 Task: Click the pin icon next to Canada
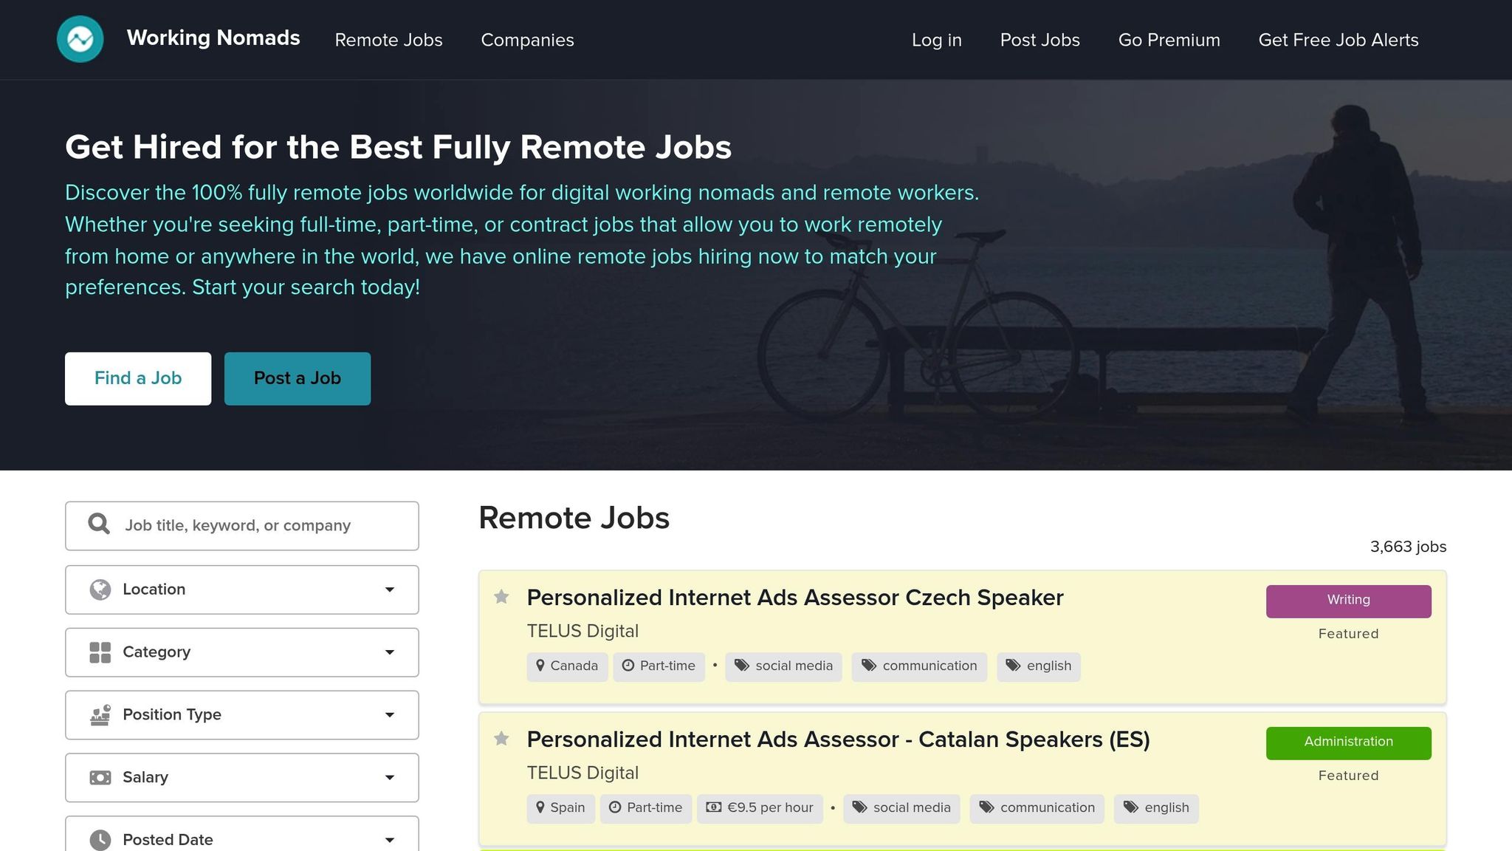click(540, 666)
